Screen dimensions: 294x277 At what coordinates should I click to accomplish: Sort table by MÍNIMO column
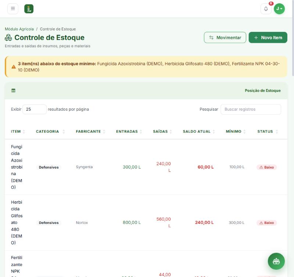(x=236, y=132)
